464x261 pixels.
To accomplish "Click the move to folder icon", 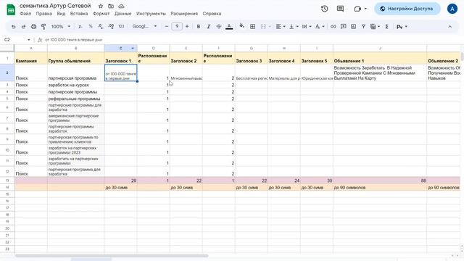I will pyautogui.click(x=111, y=6).
